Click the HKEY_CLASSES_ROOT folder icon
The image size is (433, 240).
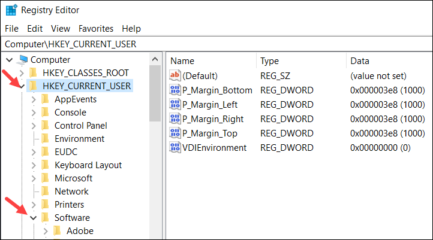(x=34, y=73)
